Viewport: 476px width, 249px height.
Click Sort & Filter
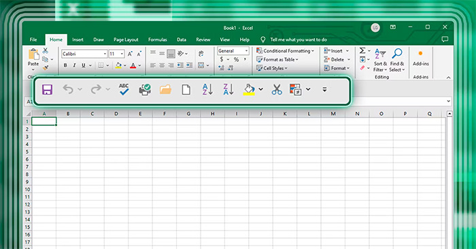[380, 60]
